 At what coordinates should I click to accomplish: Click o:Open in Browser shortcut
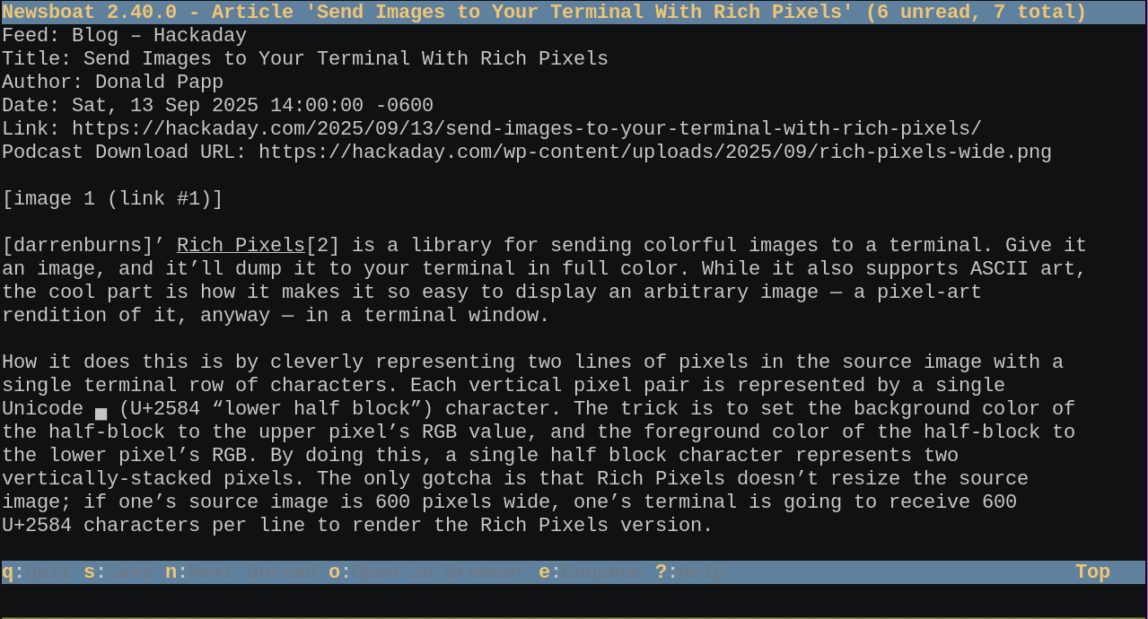click(427, 572)
